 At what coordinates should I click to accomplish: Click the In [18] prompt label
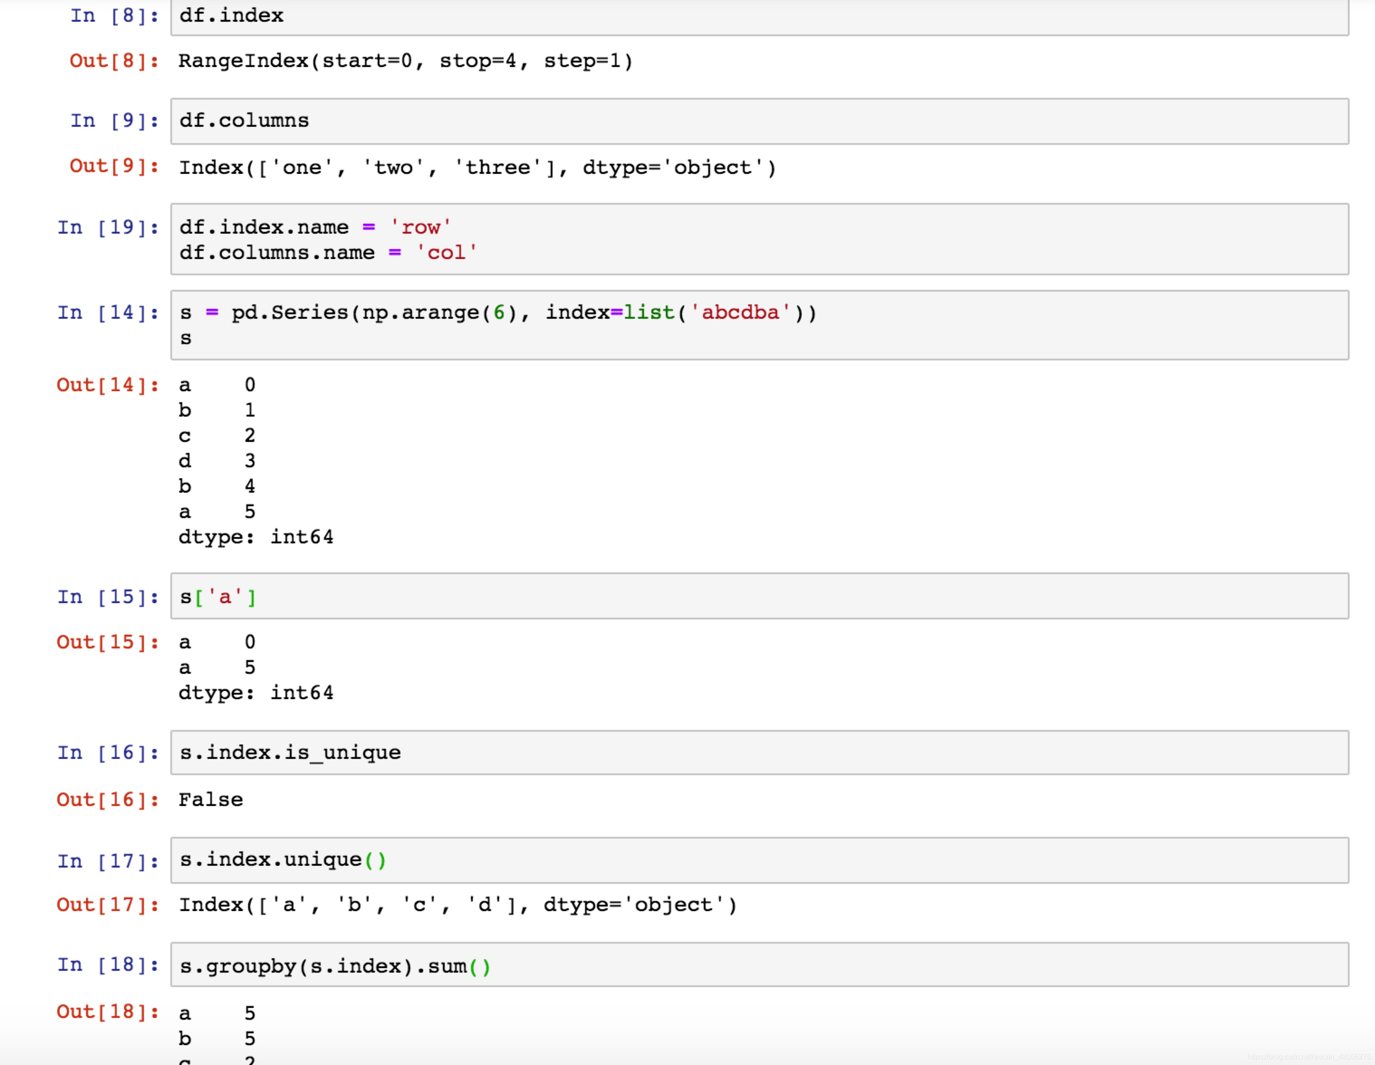point(108,965)
